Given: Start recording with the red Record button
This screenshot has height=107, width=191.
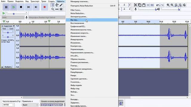Looking at the screenshot, I should 44,7.
